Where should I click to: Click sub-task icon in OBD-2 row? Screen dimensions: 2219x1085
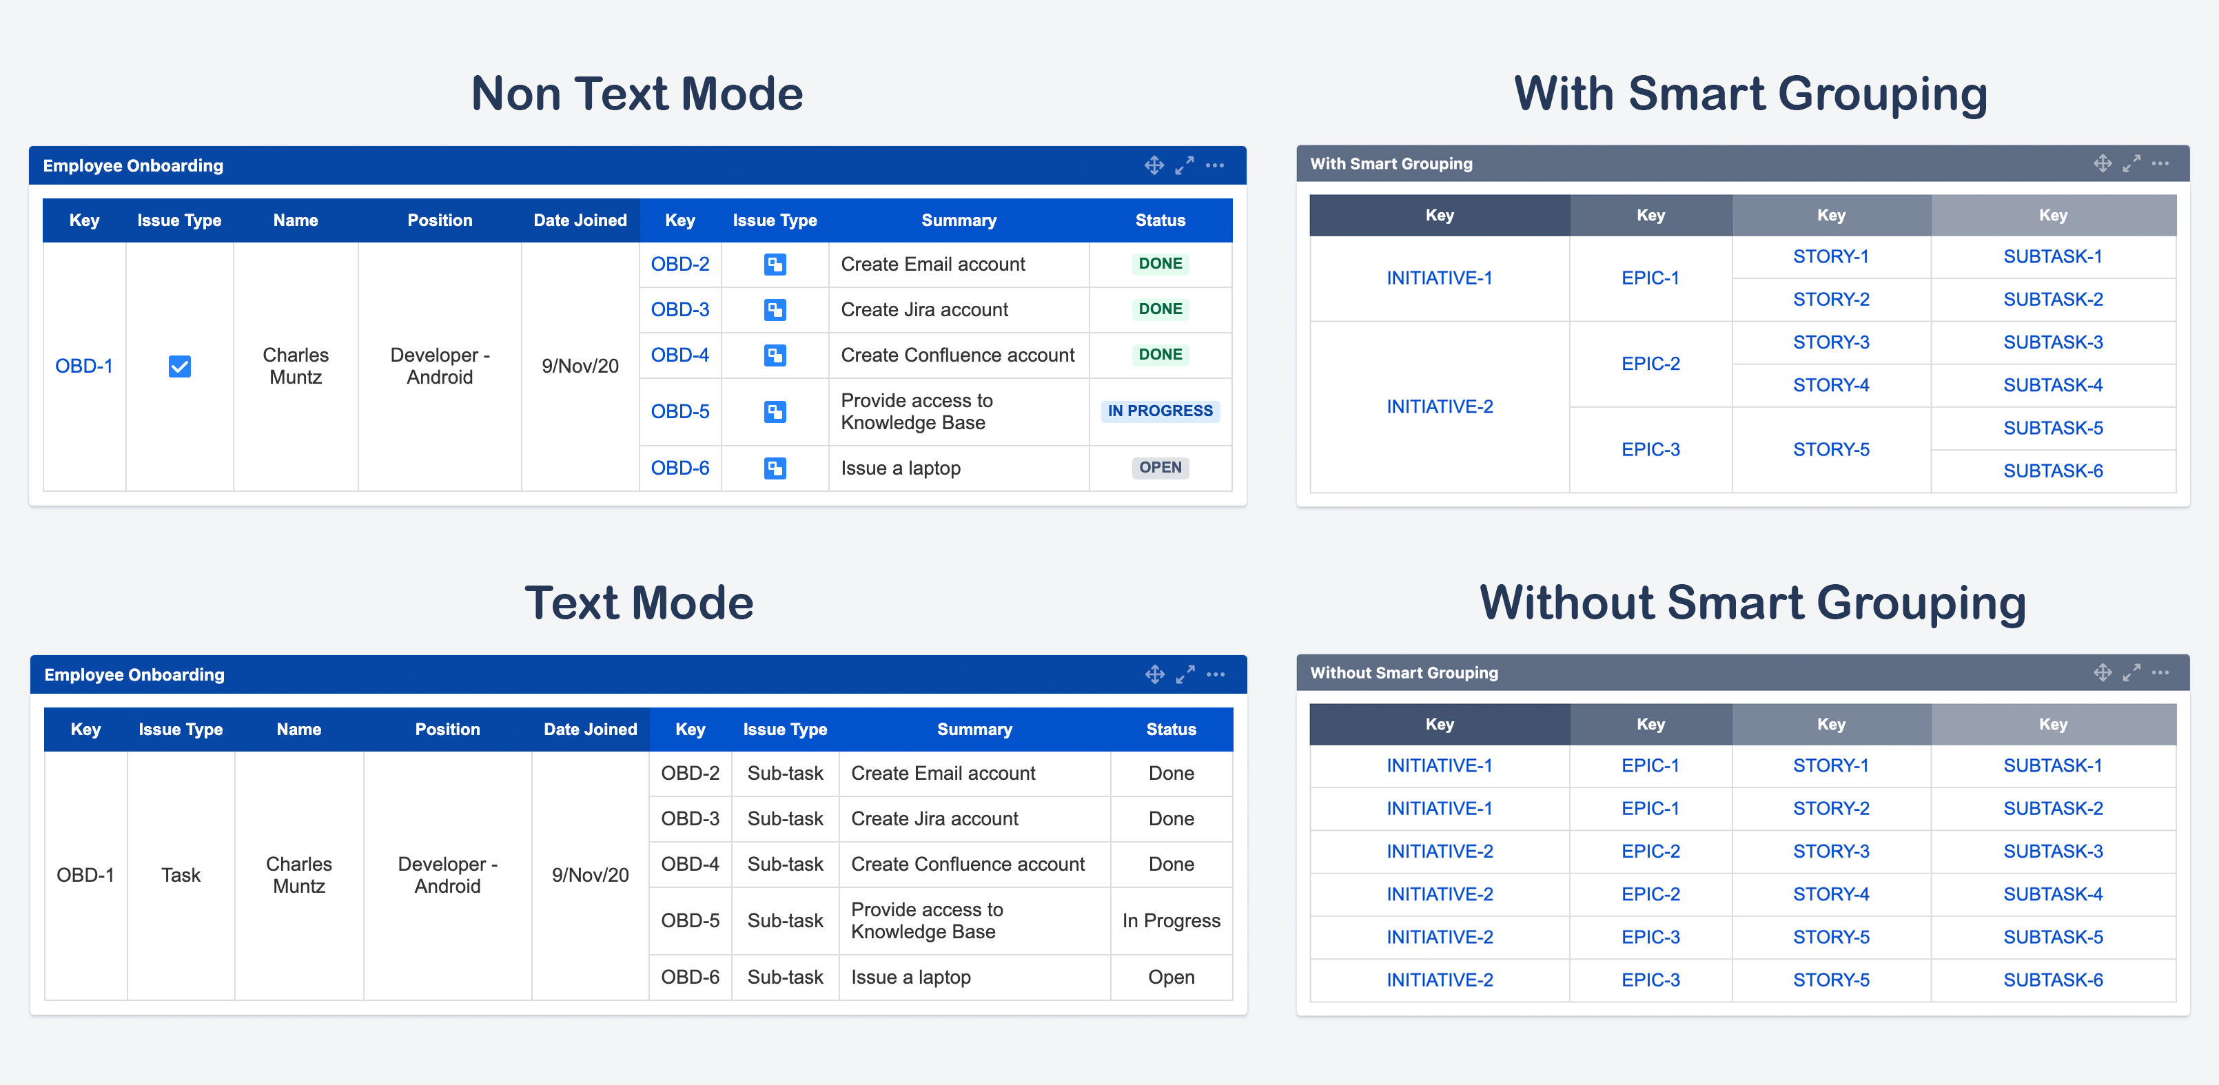pos(775,265)
